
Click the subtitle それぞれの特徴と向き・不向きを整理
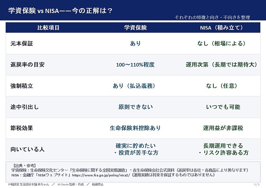point(212,18)
